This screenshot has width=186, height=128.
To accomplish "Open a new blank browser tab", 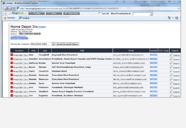I will tap(71, 18).
